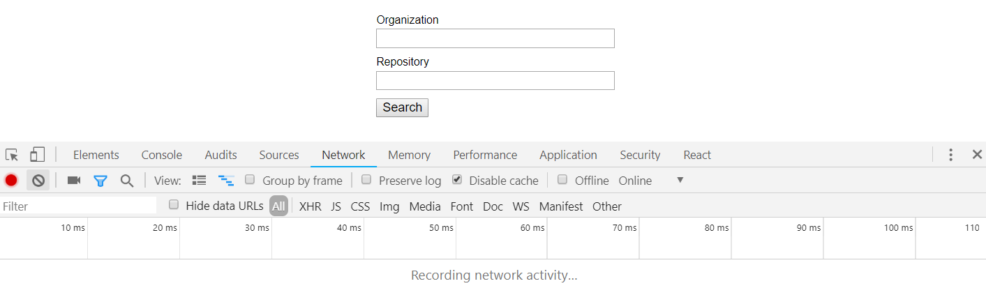Open DevTools three-dot customize menu
Image resolution: width=986 pixels, height=295 pixels.
950,155
